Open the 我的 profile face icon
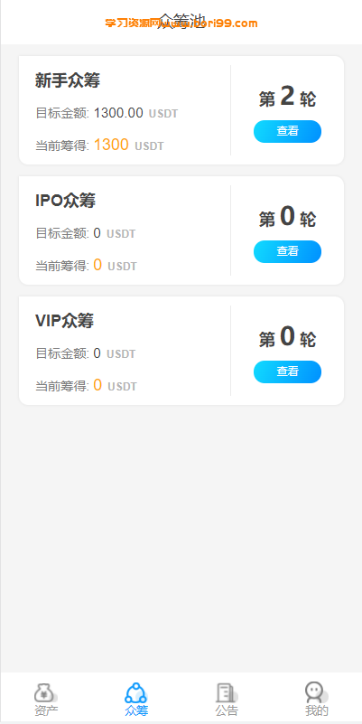The image size is (362, 724). coord(316,692)
